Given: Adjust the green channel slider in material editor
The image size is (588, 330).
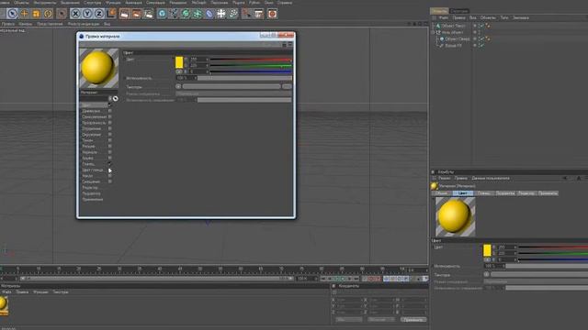Looking at the screenshot, I should tap(251, 65).
